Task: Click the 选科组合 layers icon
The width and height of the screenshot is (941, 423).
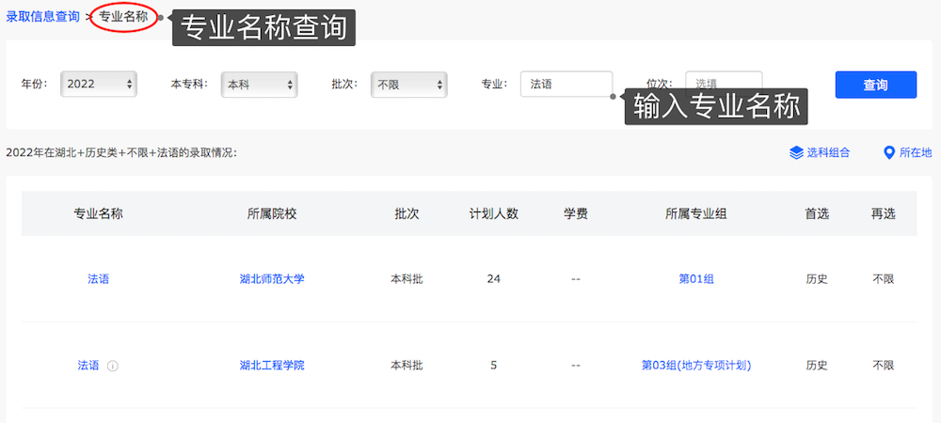Action: tap(796, 152)
